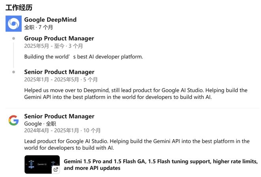
Task: Click the Gemini 1.5 article thumbnail image
Action: pyautogui.click(x=42, y=164)
